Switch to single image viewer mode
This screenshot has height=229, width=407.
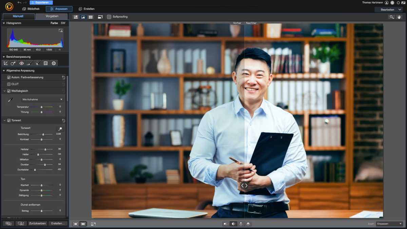[83, 17]
